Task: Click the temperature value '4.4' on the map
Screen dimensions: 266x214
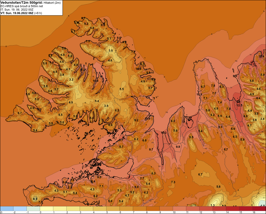Action: [x=250, y=111]
